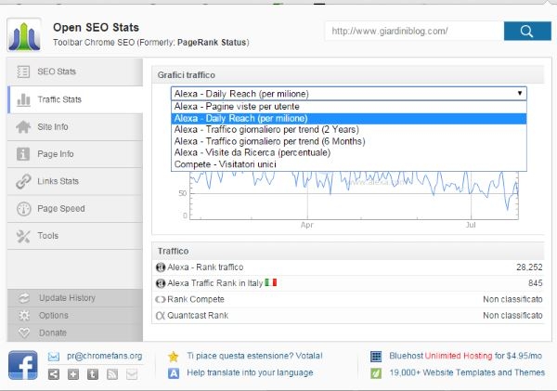Open the Donate link
The height and width of the screenshot is (391, 557).
click(75, 332)
